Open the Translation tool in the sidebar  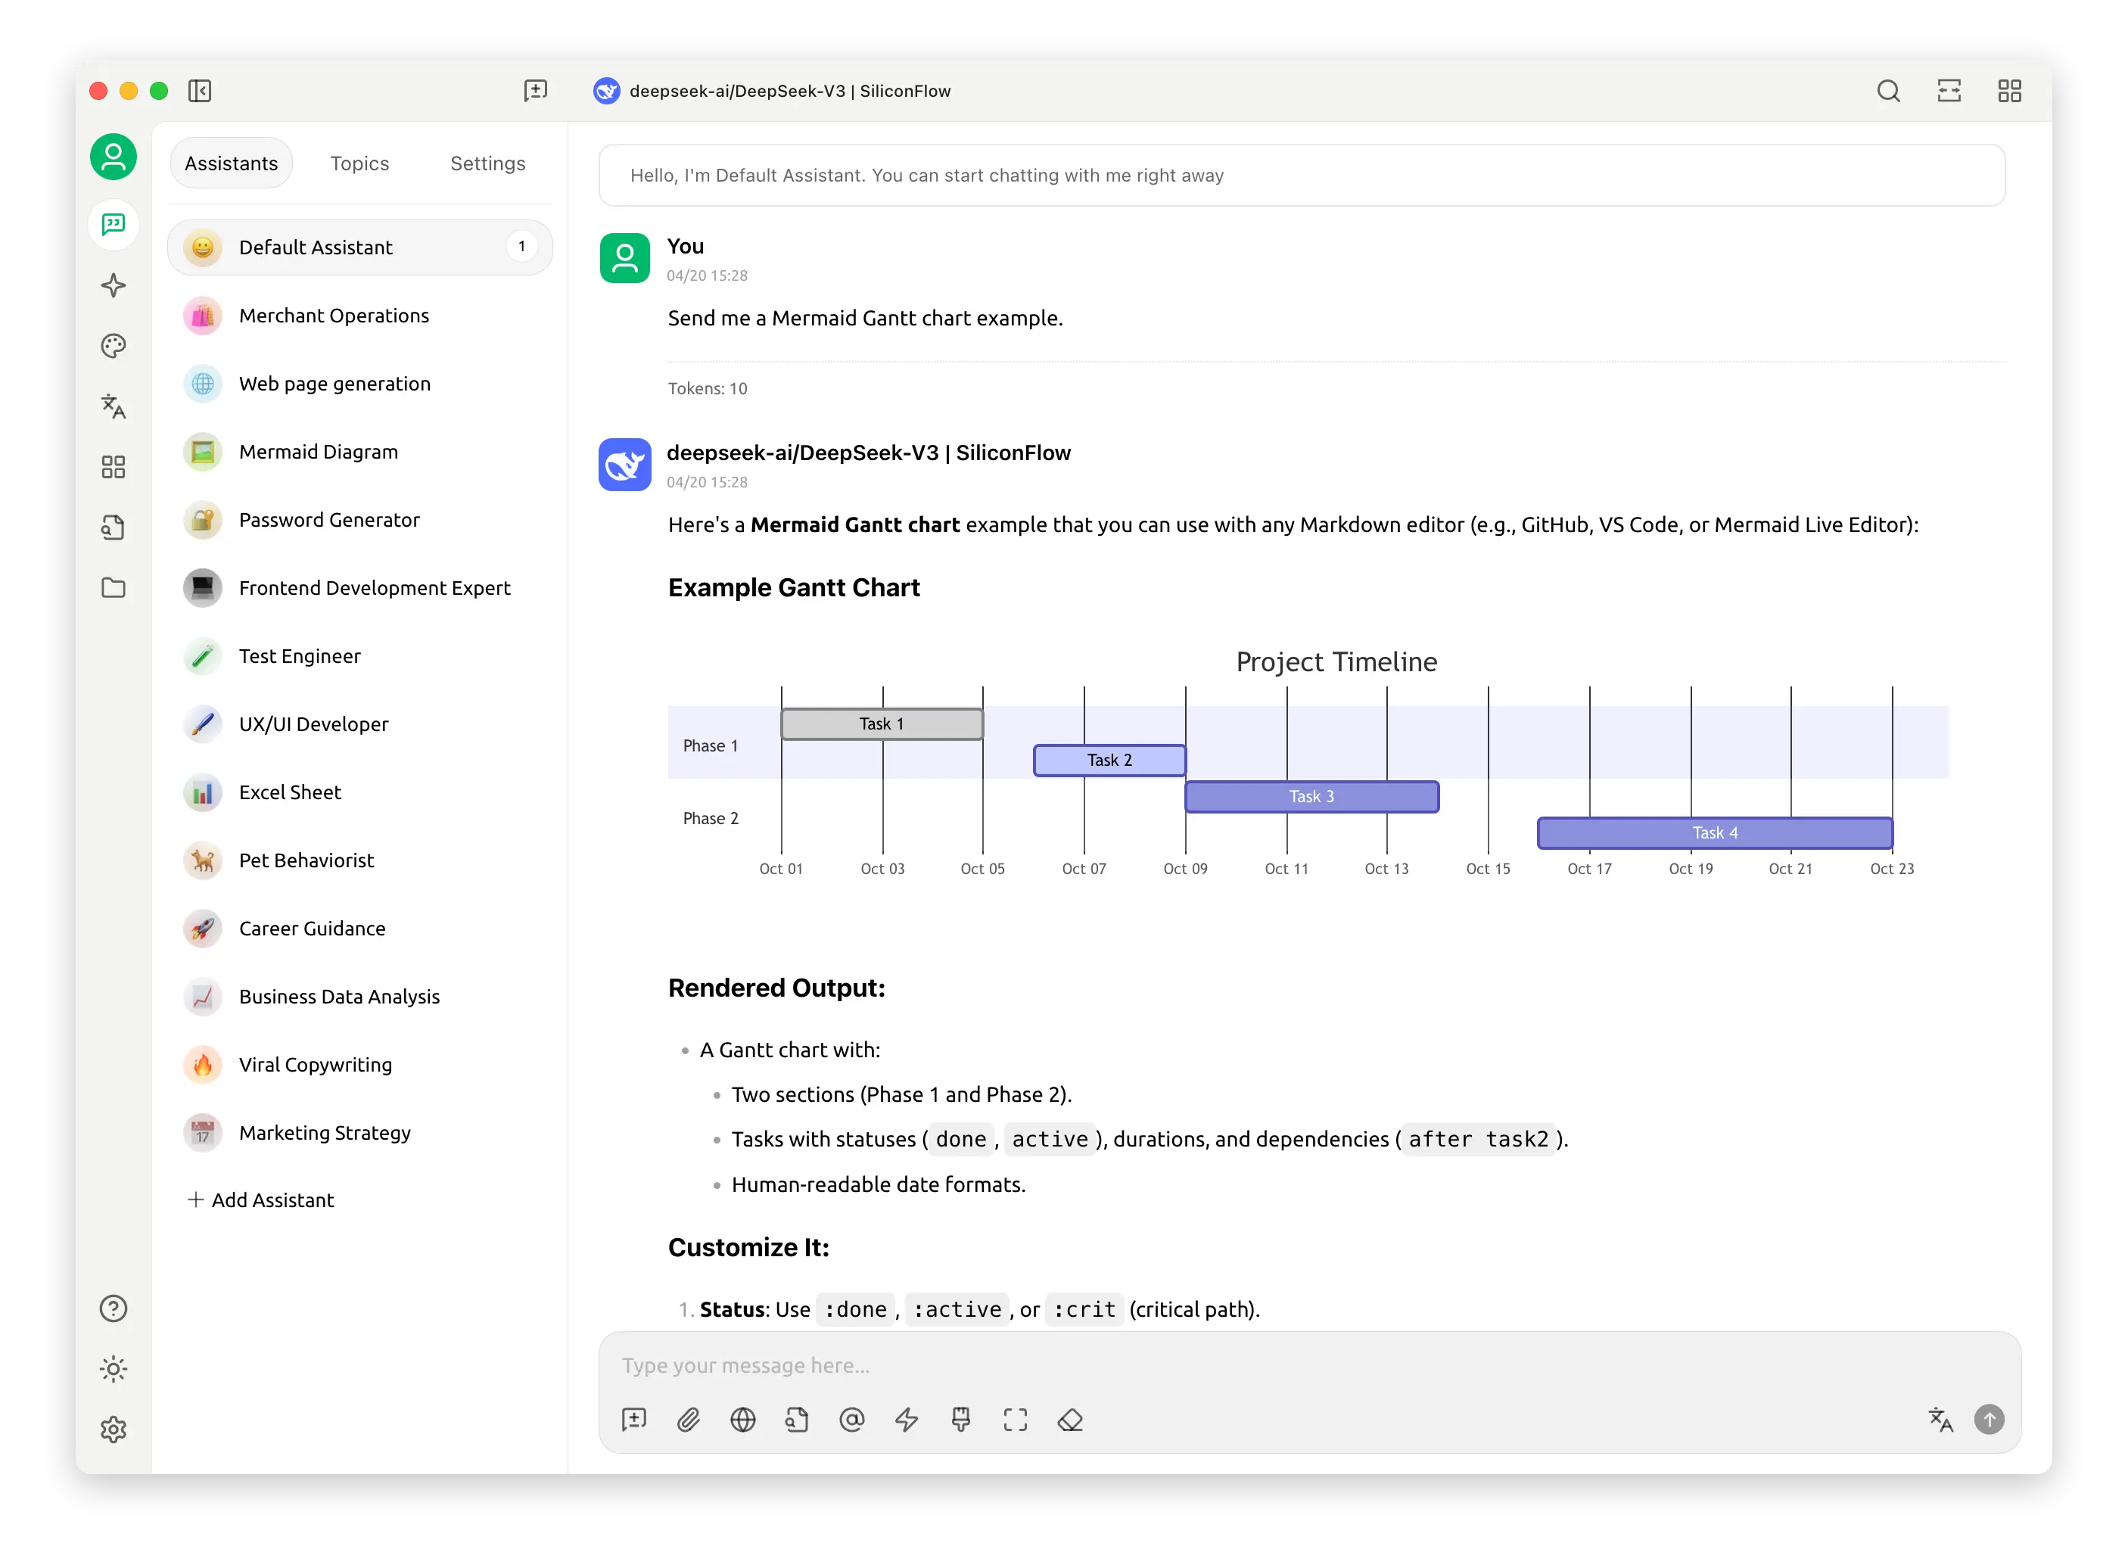coord(113,406)
